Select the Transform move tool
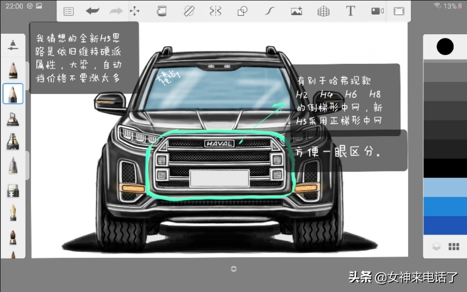Viewport: 467px width, 292px height. (135, 11)
